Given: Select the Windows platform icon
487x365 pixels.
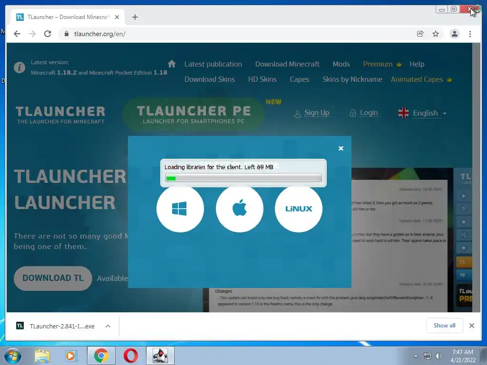Looking at the screenshot, I should [x=180, y=209].
